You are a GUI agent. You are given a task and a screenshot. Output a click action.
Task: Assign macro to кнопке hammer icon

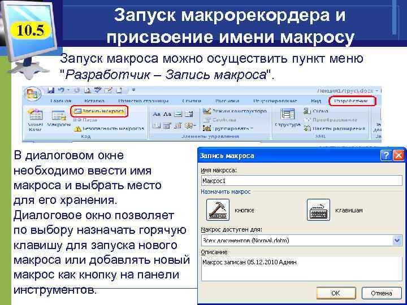pos(218,210)
